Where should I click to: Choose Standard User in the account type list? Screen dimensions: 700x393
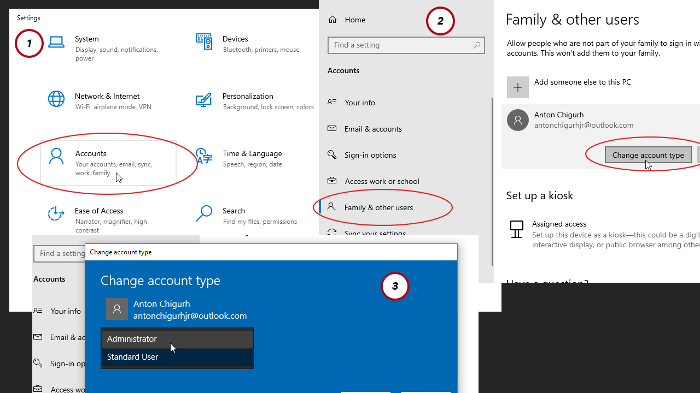pyautogui.click(x=177, y=357)
